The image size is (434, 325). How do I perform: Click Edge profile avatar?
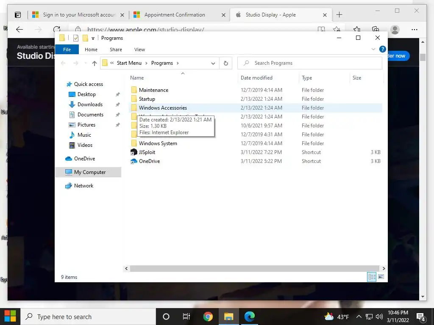pyautogui.click(x=395, y=30)
